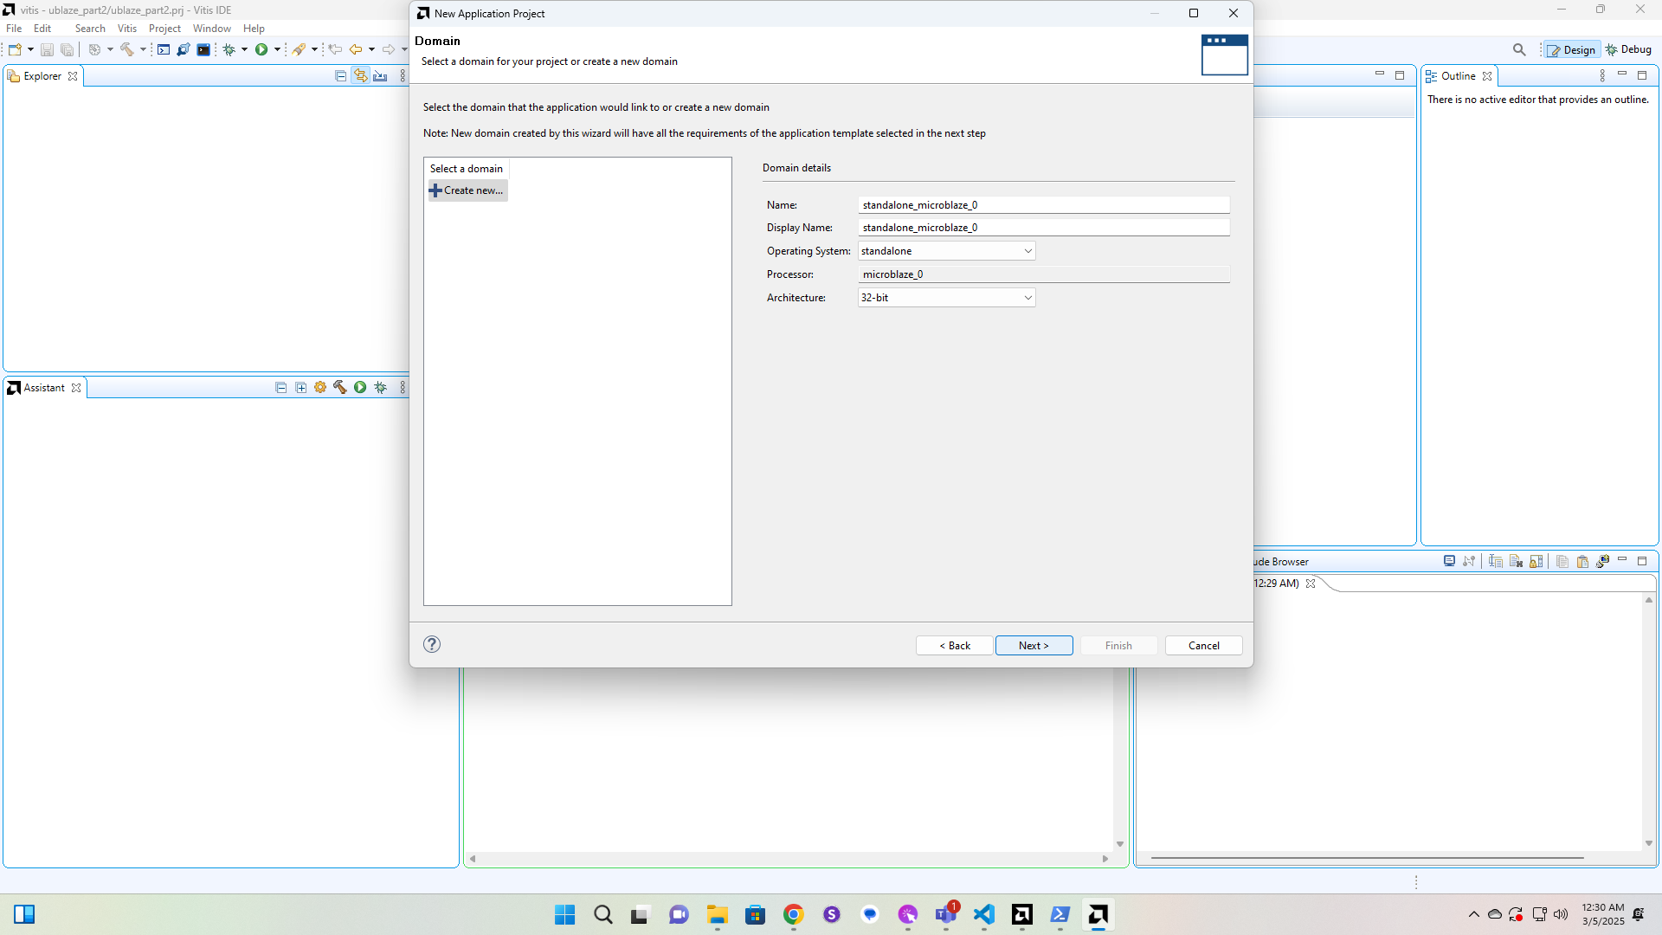Open the Project menu
The height and width of the screenshot is (935, 1662).
click(x=164, y=29)
